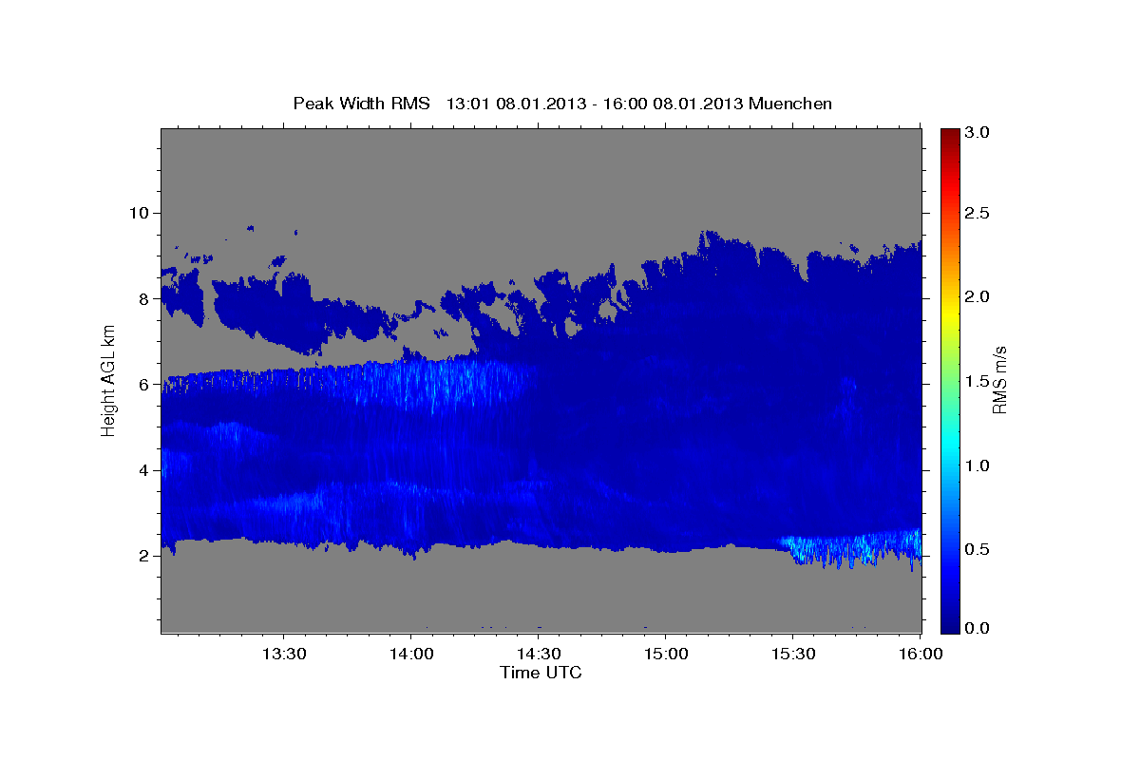Image resolution: width=1140 pixels, height=760 pixels.
Task: Click the colorbar label '3.0'
Action: click(978, 133)
